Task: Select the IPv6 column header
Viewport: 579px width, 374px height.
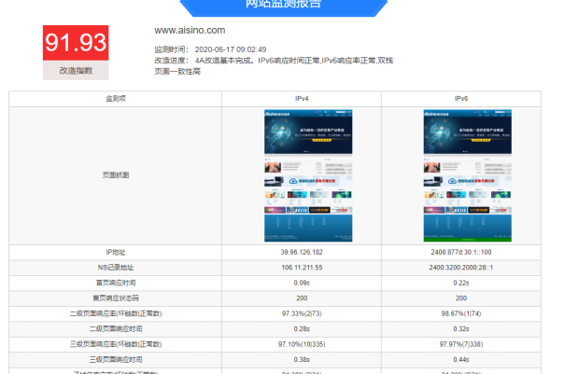Action: point(460,98)
